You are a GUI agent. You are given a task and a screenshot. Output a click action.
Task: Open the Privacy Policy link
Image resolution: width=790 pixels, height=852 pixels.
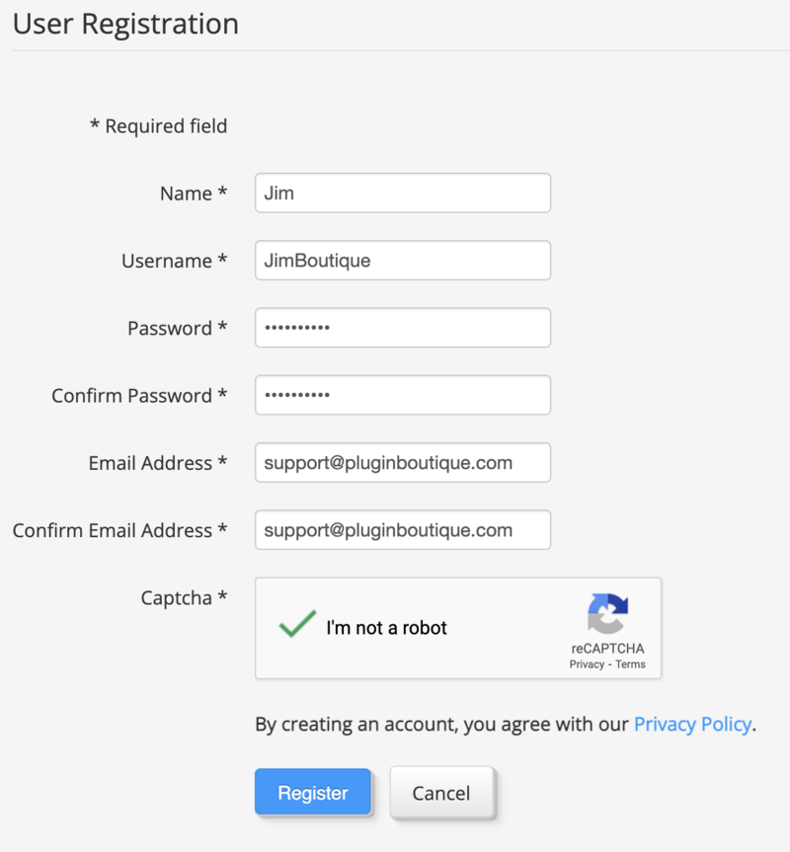coord(692,725)
